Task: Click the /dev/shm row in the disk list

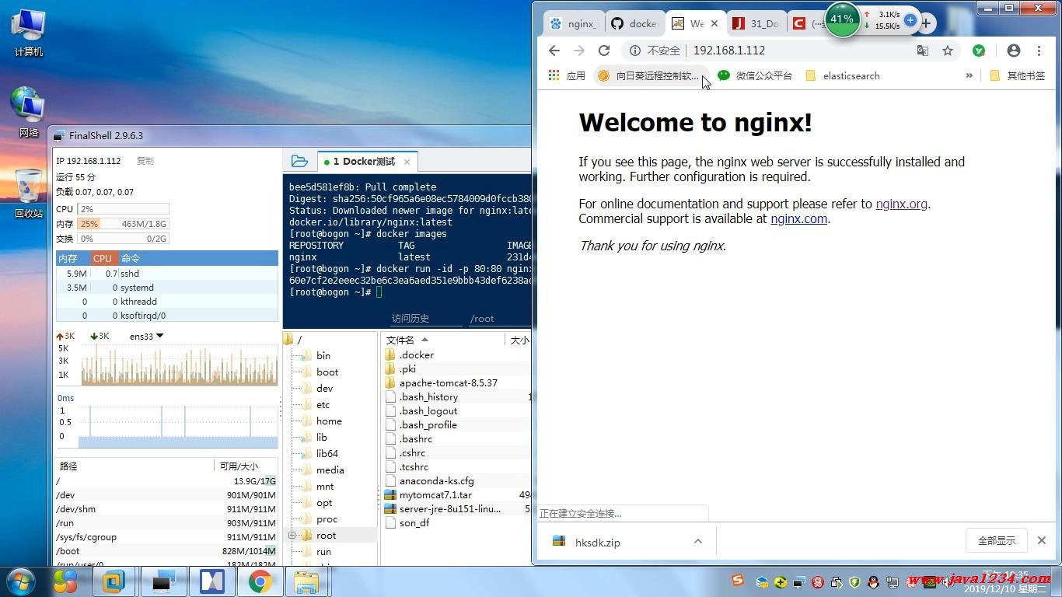Action: (x=166, y=509)
